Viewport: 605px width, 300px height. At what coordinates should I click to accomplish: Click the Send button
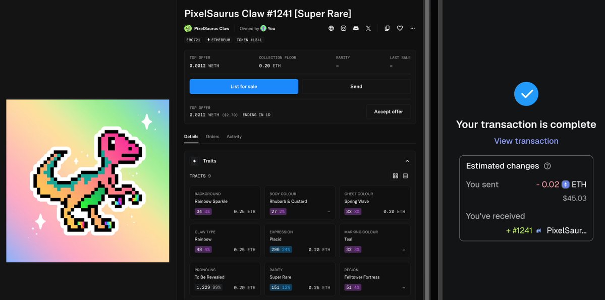pos(356,86)
